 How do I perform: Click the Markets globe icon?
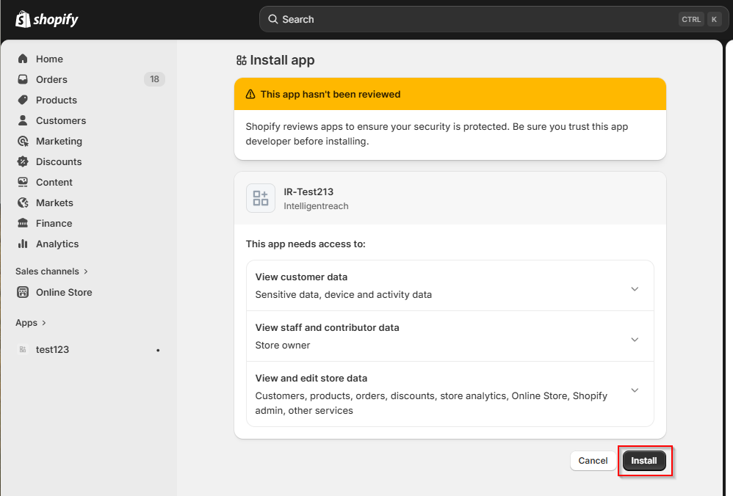(23, 203)
